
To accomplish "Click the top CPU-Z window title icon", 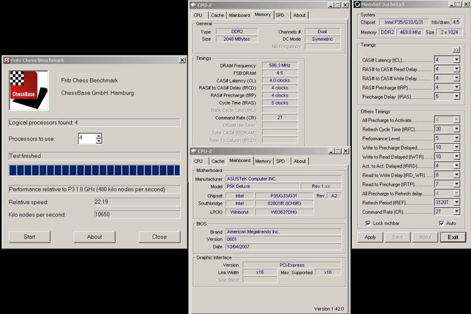I will 193,5.
